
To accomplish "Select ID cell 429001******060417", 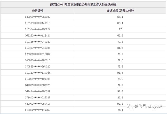I will point(38,104).
